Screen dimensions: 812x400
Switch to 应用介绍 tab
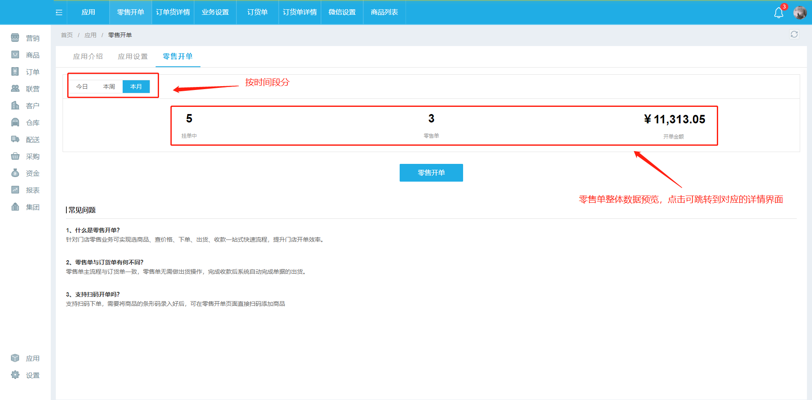pos(88,57)
